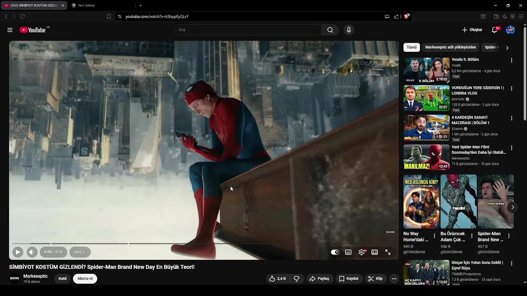The image size is (527, 296).
Task: Open browser share icon in address bar
Action: pyautogui.click(x=396, y=16)
